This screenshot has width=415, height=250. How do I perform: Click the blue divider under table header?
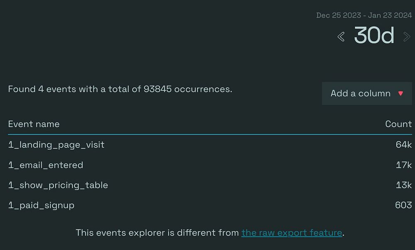coord(210,134)
